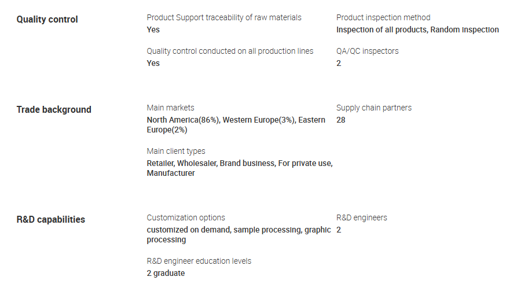Click the 'Customization options' label
Screen dimensions: 517x284
click(x=186, y=217)
